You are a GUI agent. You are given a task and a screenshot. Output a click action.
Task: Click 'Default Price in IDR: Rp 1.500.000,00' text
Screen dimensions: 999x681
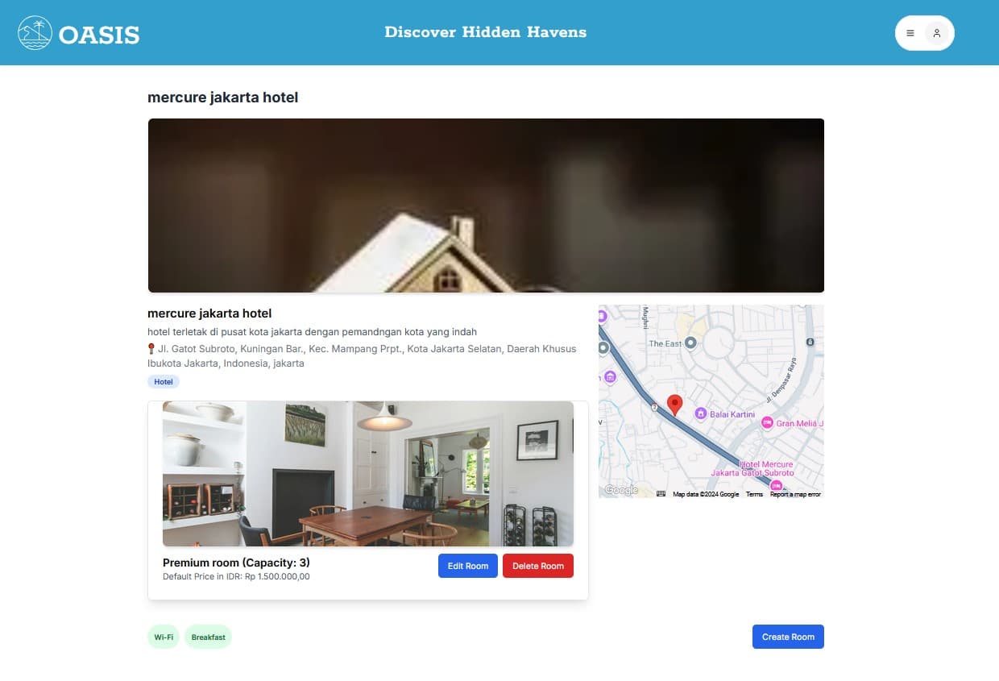[236, 577]
